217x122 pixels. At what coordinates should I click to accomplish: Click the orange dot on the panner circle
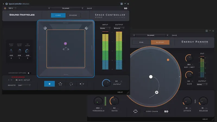(168, 60)
